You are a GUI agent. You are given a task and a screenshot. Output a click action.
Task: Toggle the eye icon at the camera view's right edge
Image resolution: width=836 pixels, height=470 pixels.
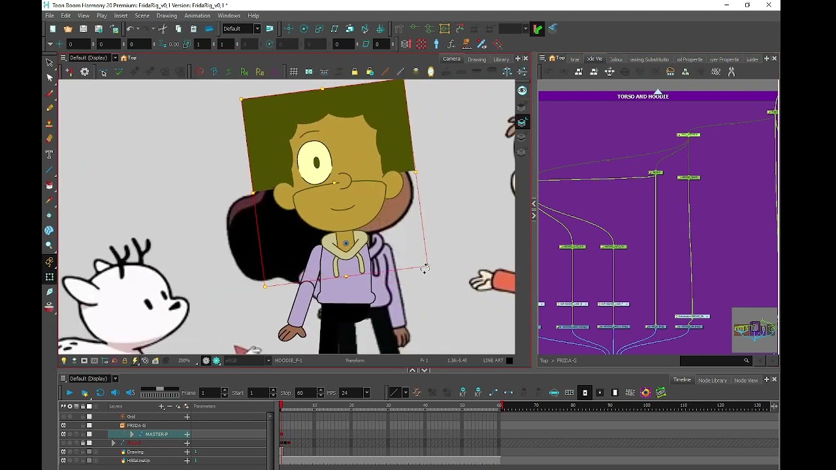click(522, 91)
